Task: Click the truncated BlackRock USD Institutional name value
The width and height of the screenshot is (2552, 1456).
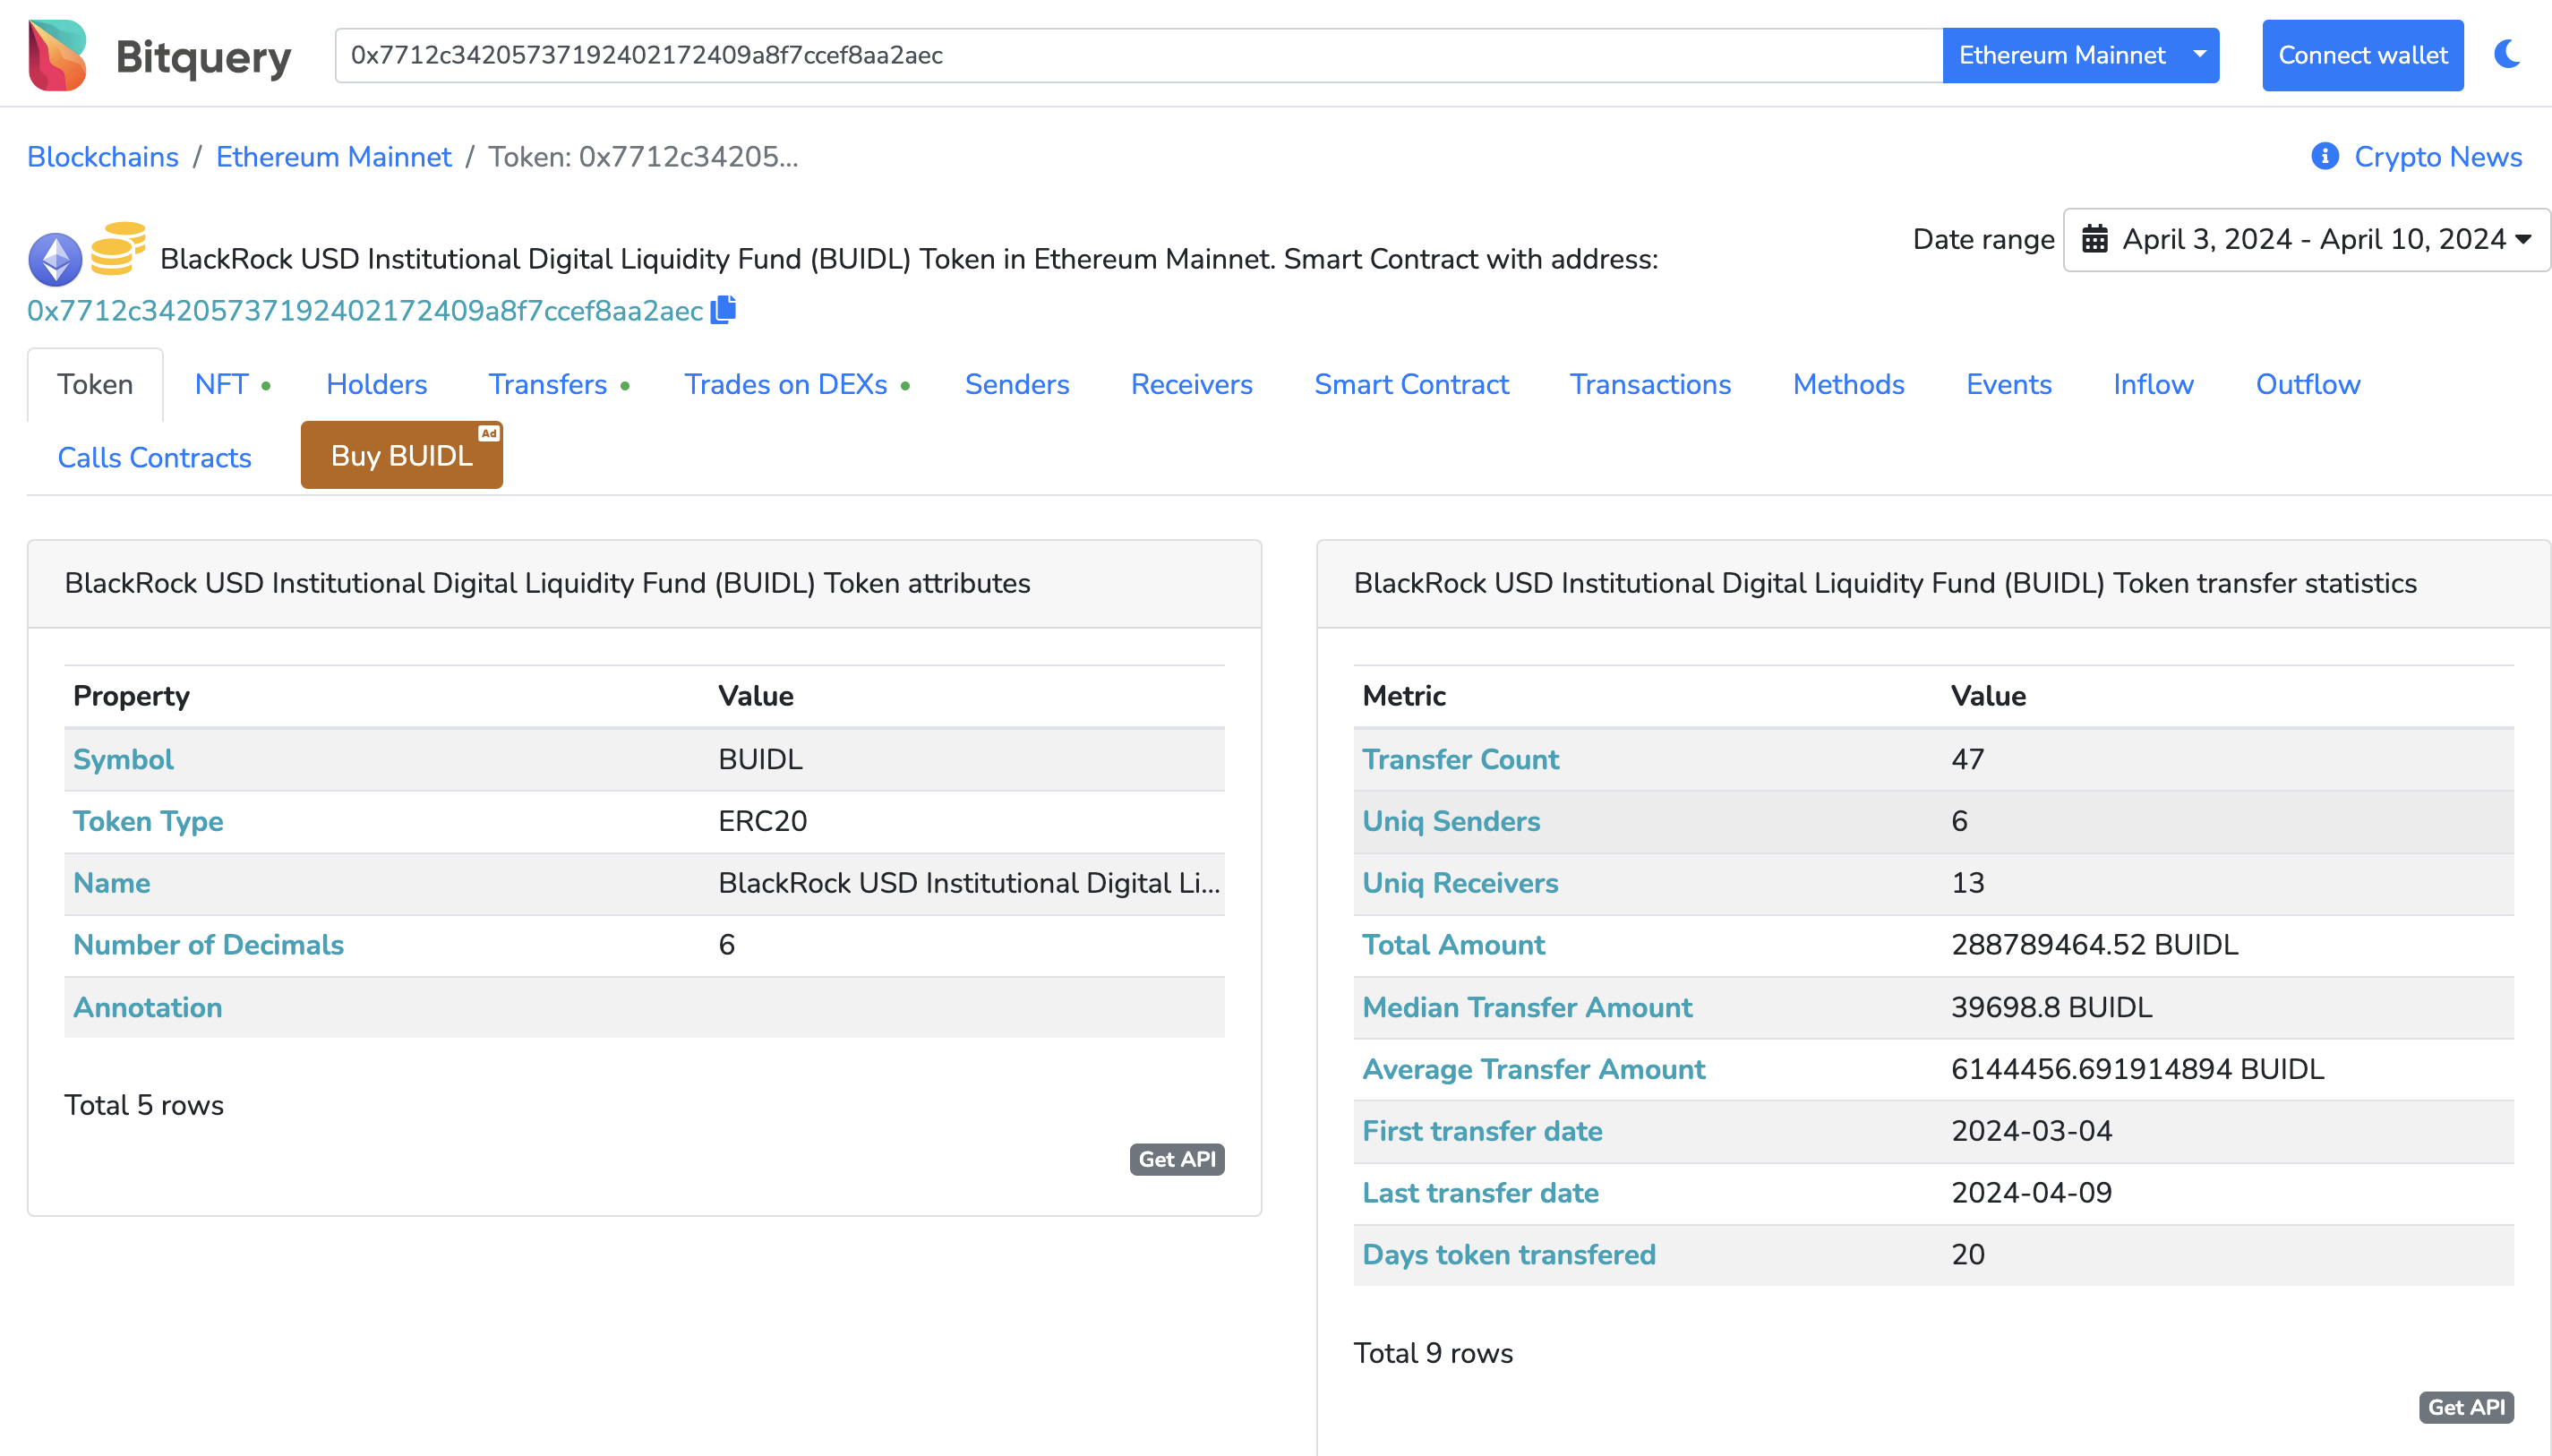Action: coord(969,884)
